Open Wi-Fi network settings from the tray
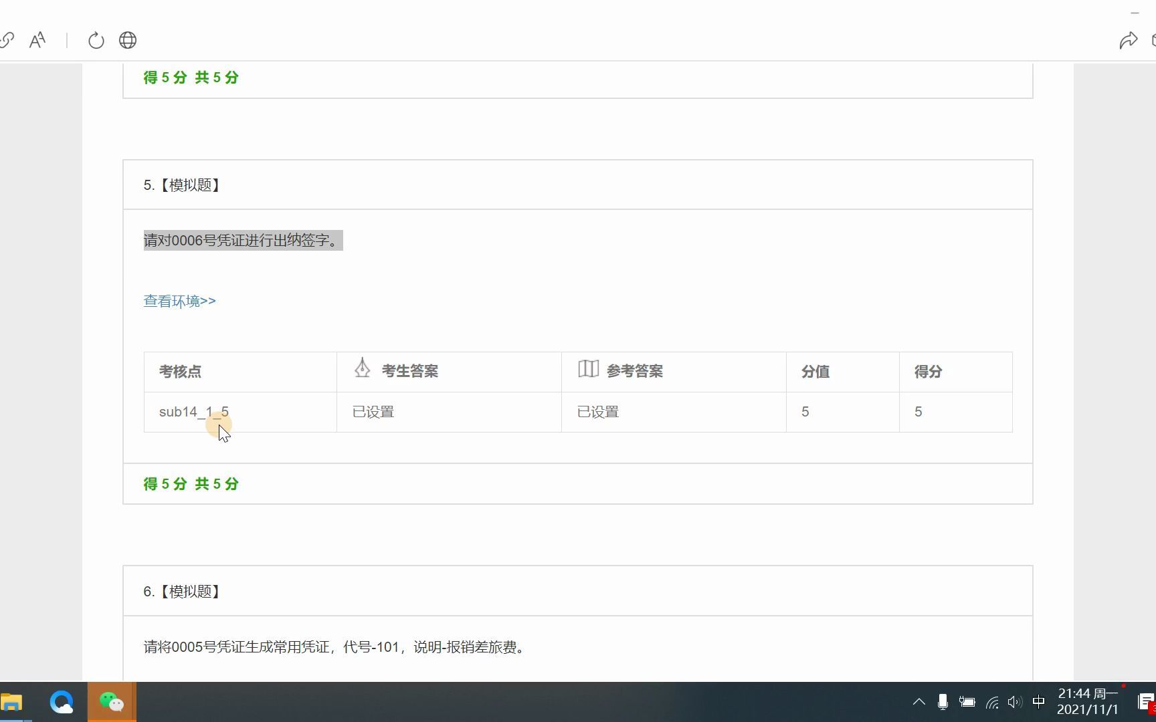 pos(992,702)
